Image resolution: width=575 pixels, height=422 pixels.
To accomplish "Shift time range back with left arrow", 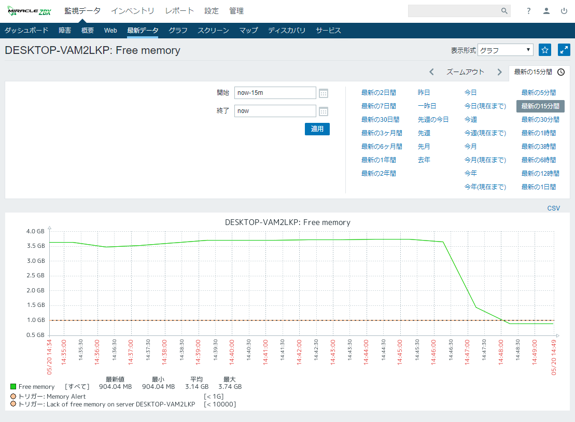I will point(431,72).
